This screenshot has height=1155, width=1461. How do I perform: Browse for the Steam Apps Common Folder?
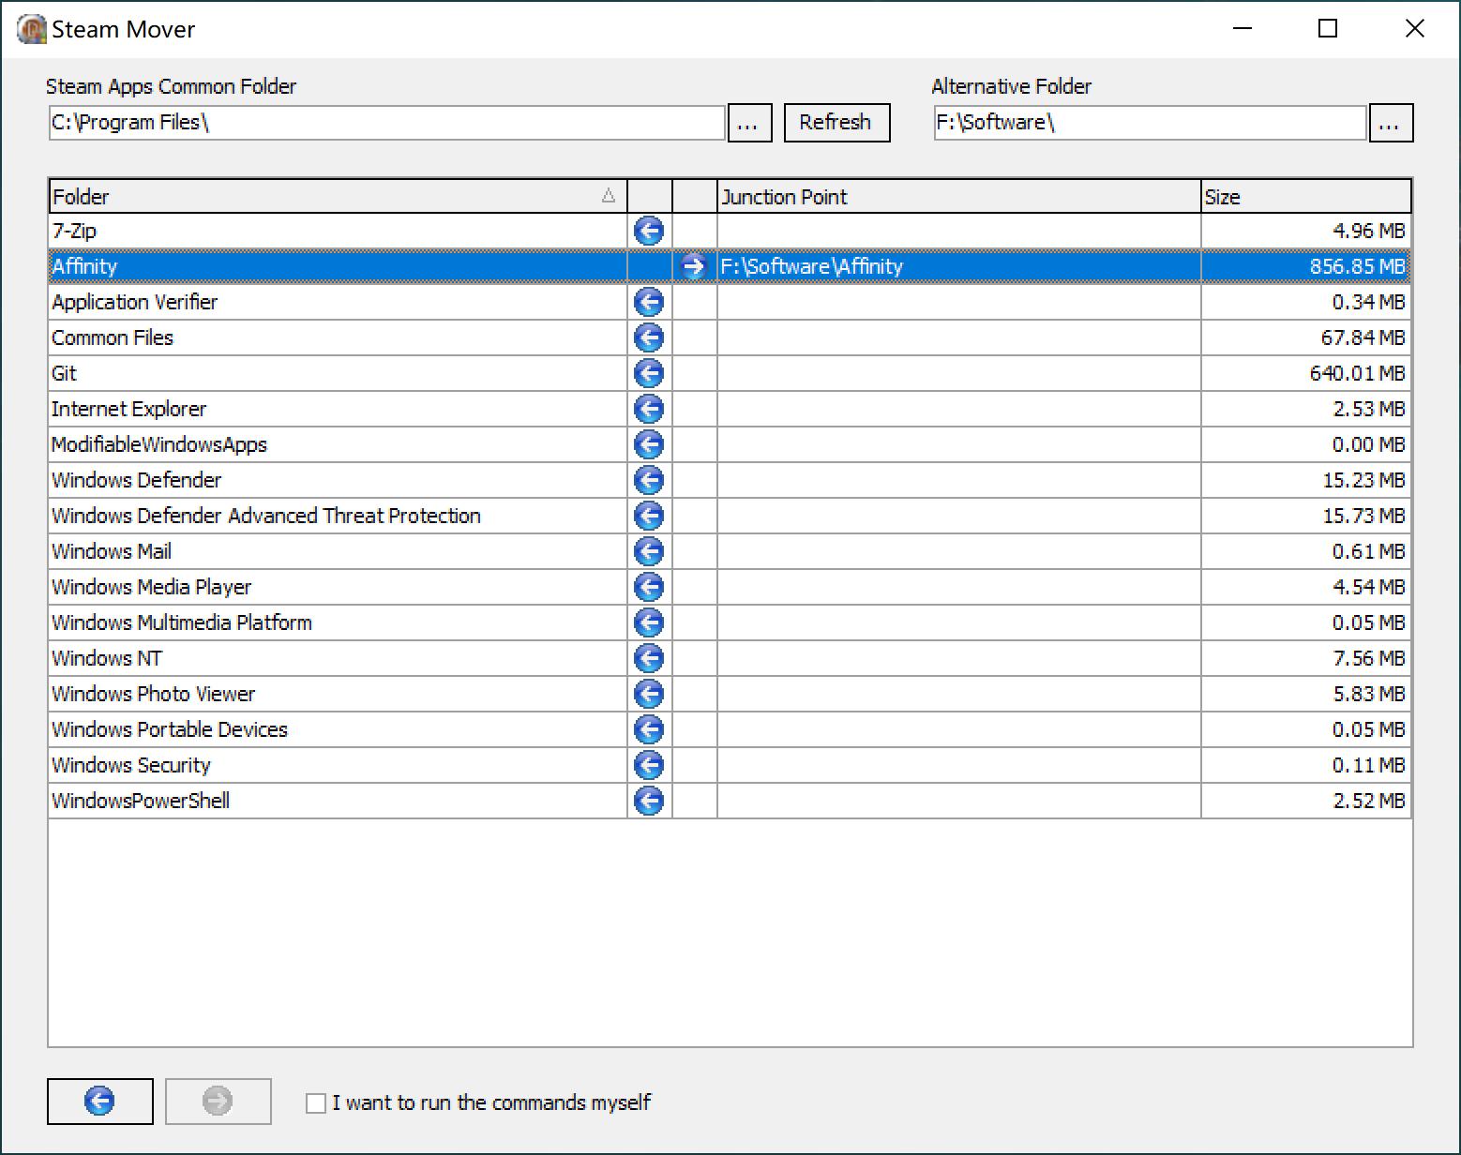pyautogui.click(x=749, y=123)
